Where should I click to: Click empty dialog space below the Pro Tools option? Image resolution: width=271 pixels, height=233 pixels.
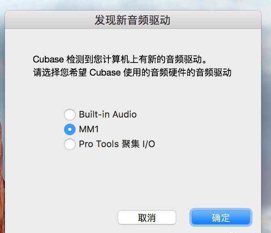click(133, 178)
